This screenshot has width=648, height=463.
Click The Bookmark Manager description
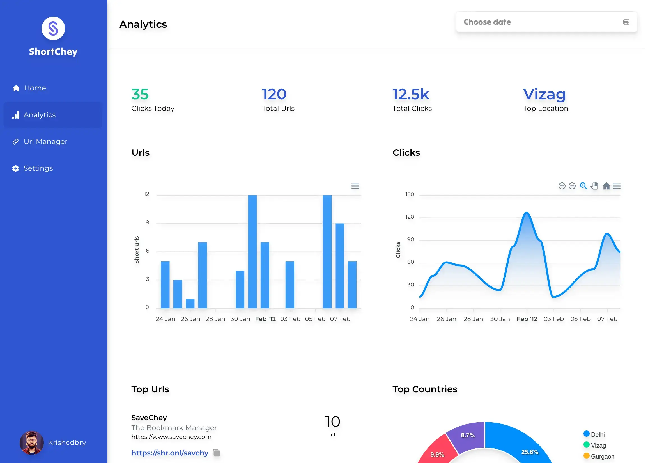pyautogui.click(x=174, y=428)
